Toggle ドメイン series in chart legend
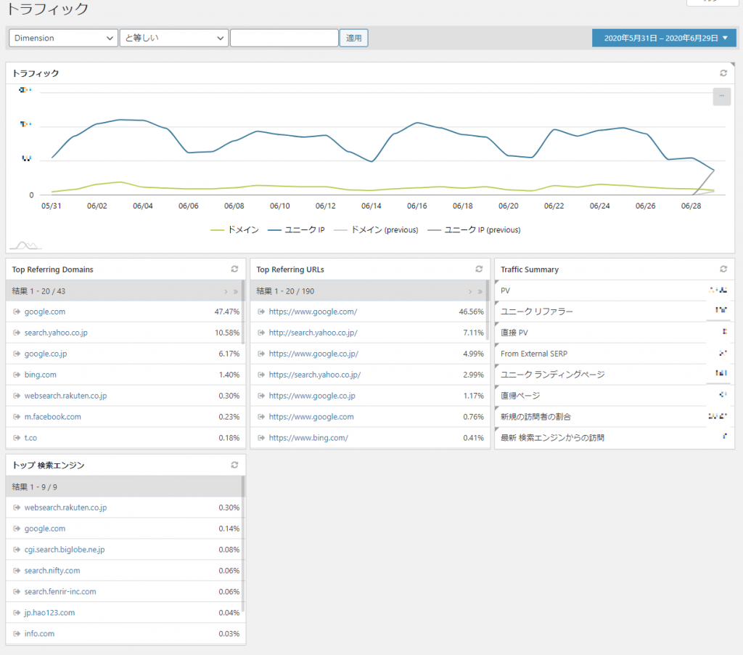The width and height of the screenshot is (743, 655). click(234, 229)
